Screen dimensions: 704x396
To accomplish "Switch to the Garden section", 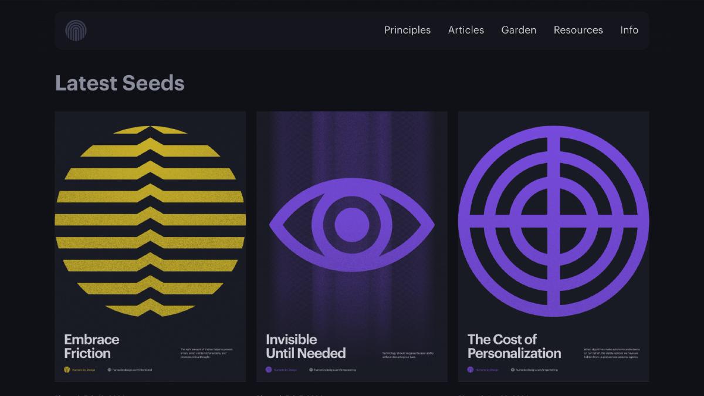I will [x=519, y=30].
